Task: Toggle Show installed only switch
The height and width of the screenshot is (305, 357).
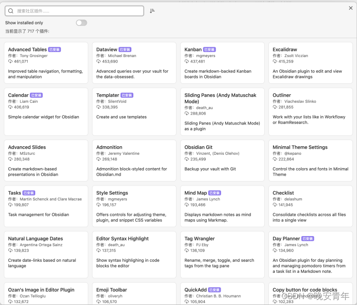Action: [81, 23]
